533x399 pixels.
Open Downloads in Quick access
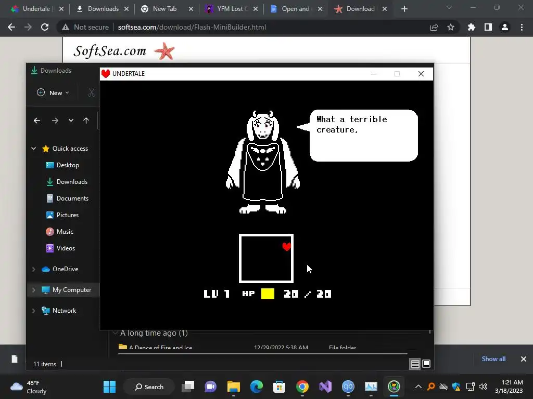(67, 182)
